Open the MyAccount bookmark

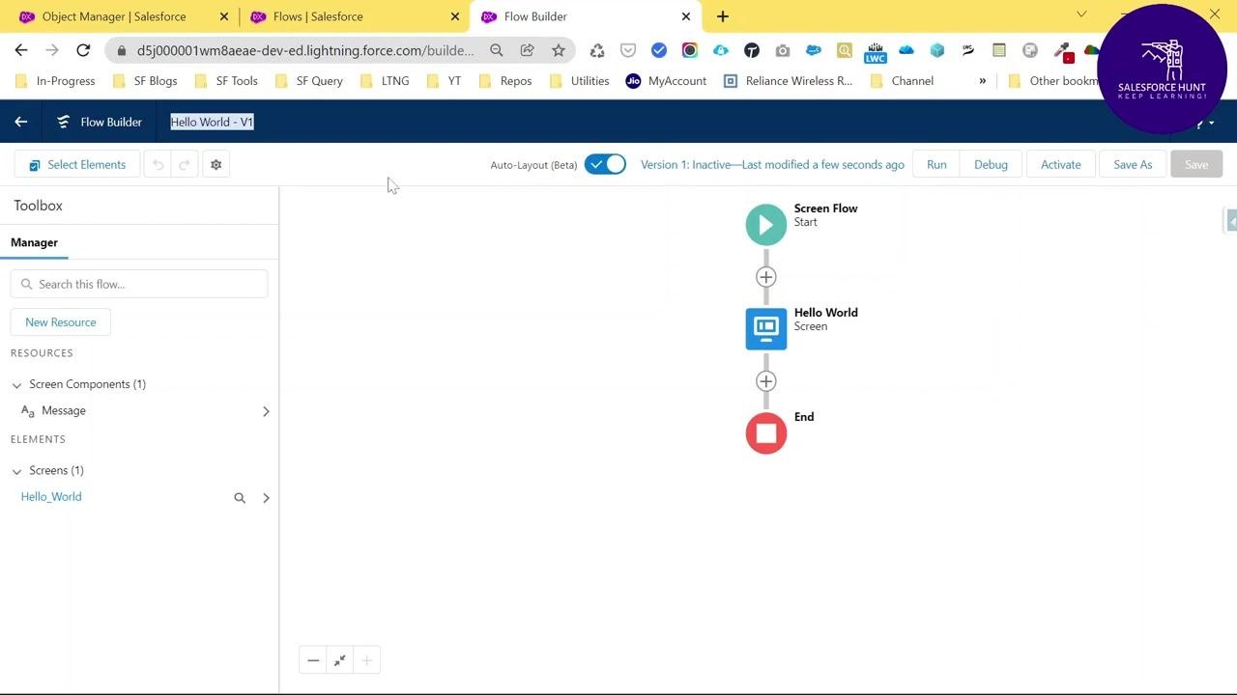click(x=667, y=81)
